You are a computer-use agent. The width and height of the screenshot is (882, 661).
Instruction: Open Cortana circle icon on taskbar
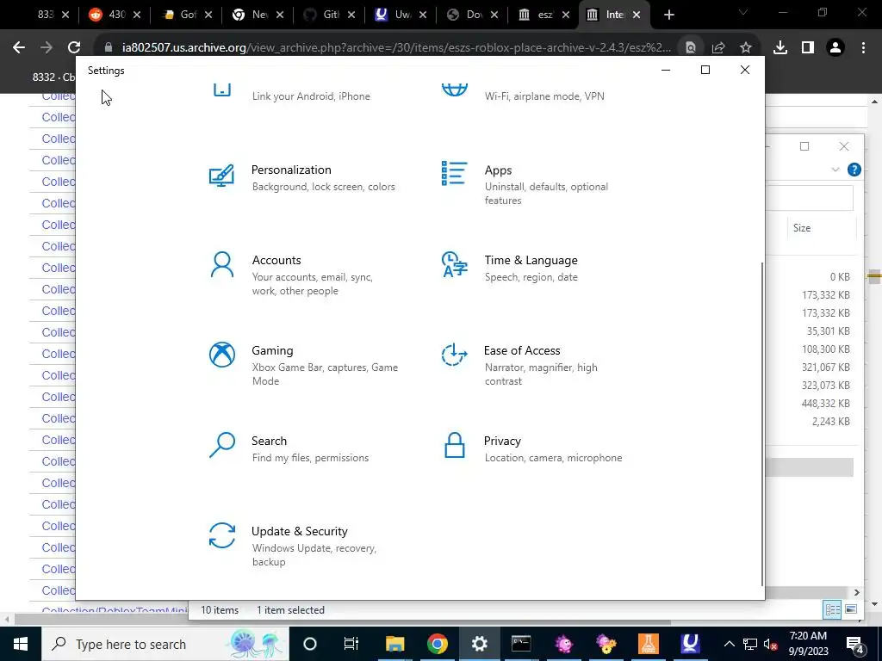(x=309, y=644)
